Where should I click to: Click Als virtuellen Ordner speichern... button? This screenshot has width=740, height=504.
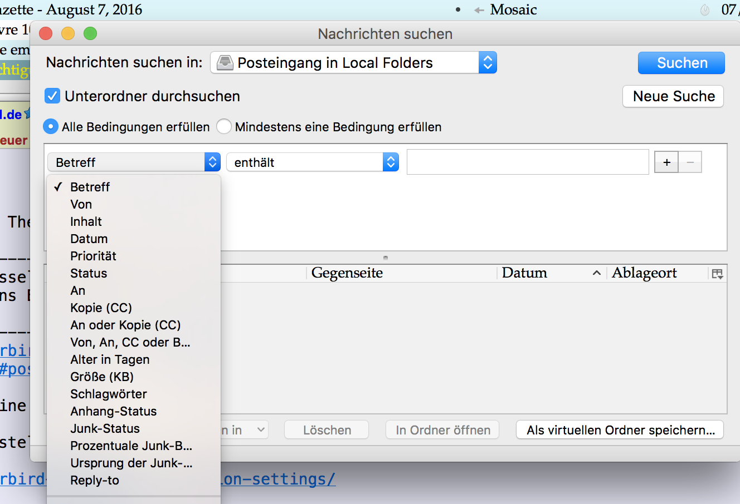pyautogui.click(x=620, y=430)
